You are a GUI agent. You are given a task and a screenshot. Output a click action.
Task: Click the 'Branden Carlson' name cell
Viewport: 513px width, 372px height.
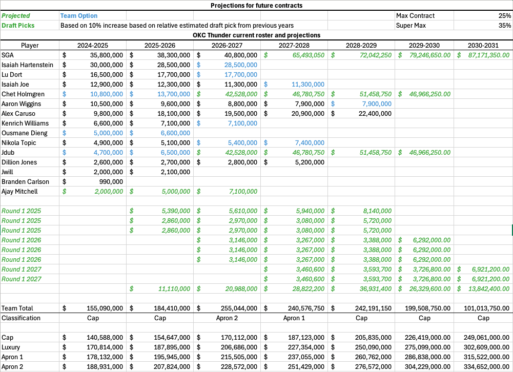click(x=30, y=182)
